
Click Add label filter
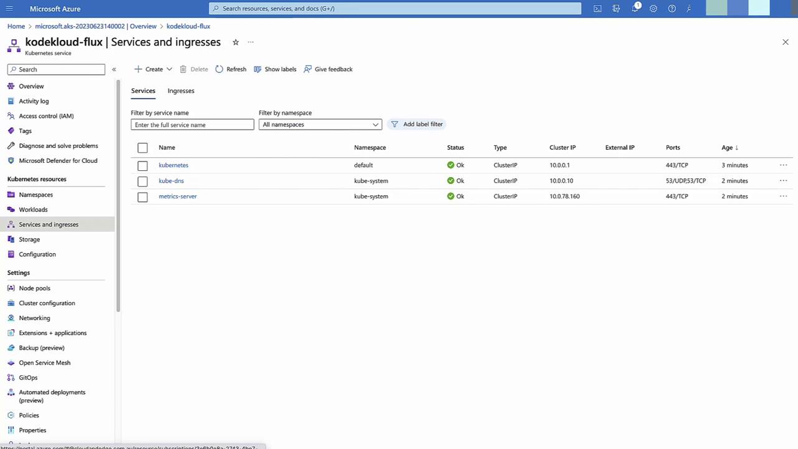(x=417, y=124)
